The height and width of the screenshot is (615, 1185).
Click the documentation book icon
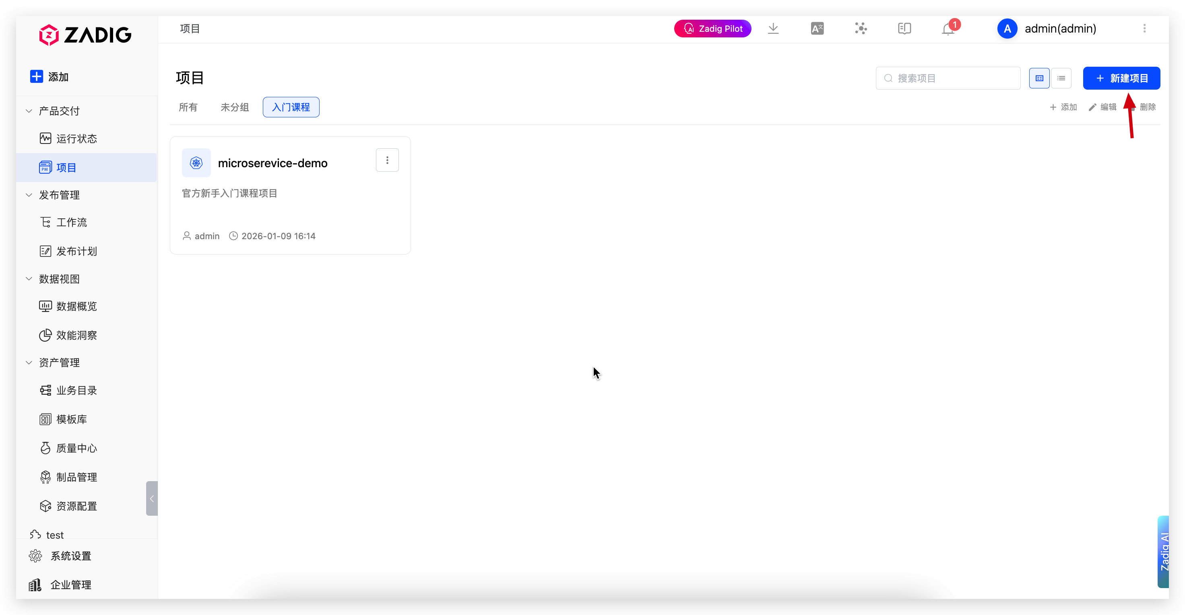pyautogui.click(x=904, y=29)
